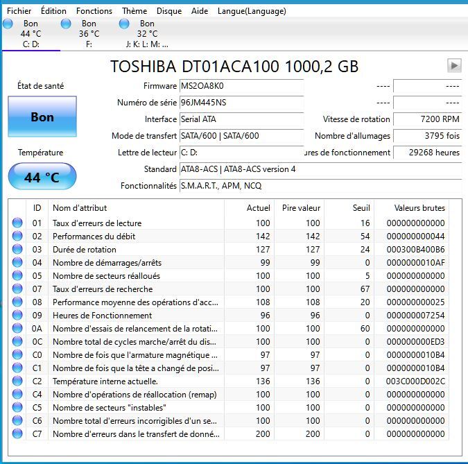Select the J: K: L: M: drive orb

click(125, 24)
